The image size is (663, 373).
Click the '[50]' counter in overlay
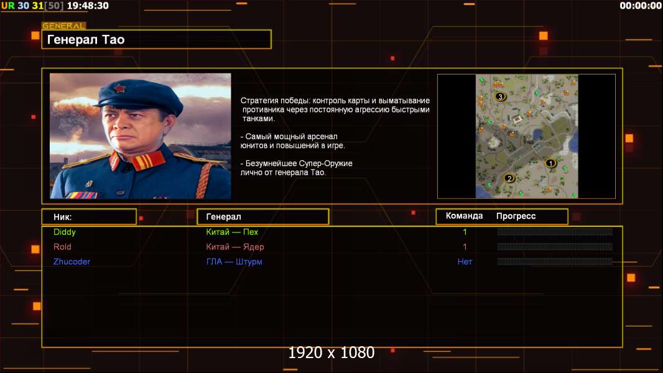(x=54, y=6)
